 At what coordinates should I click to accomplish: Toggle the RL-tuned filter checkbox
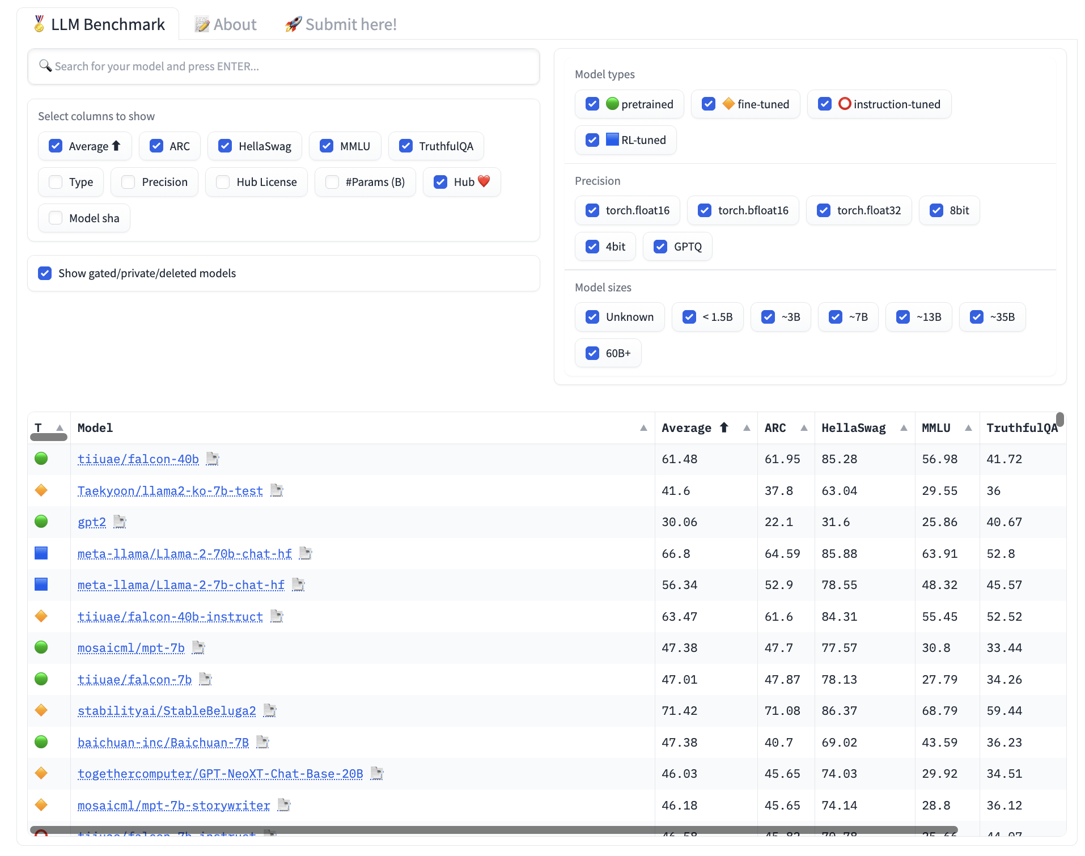tap(592, 140)
